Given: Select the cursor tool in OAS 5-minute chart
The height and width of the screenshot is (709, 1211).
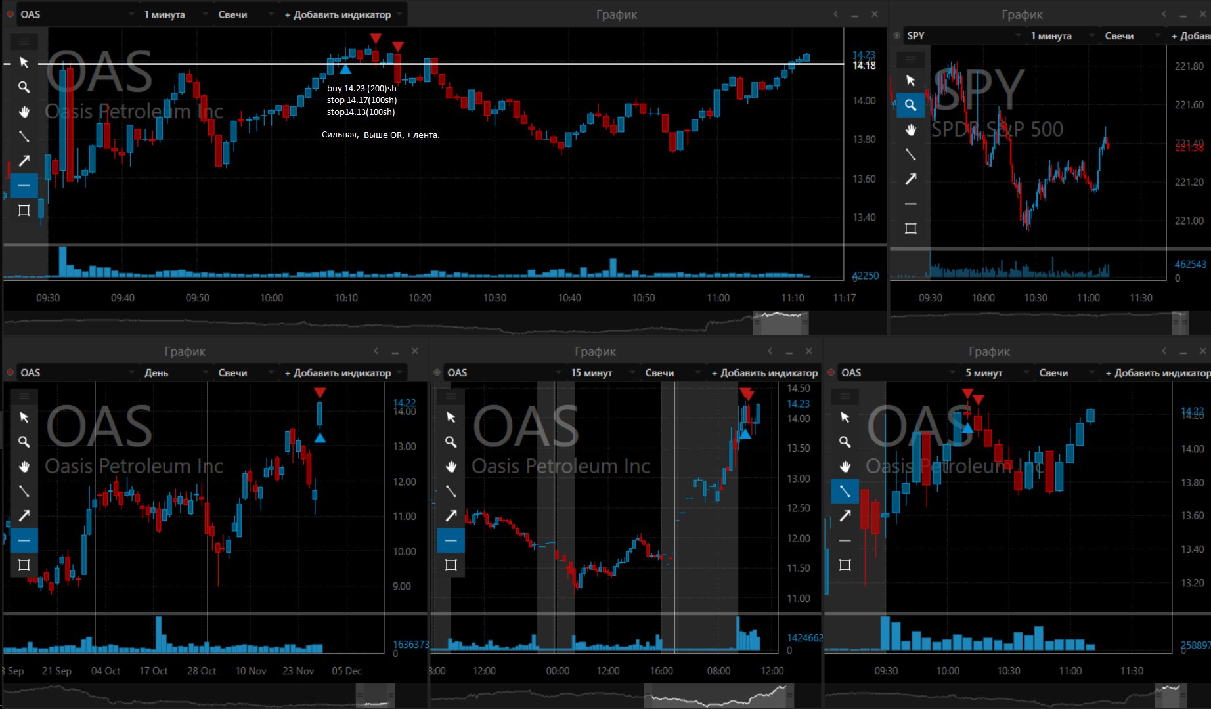Looking at the screenshot, I should pos(845,418).
